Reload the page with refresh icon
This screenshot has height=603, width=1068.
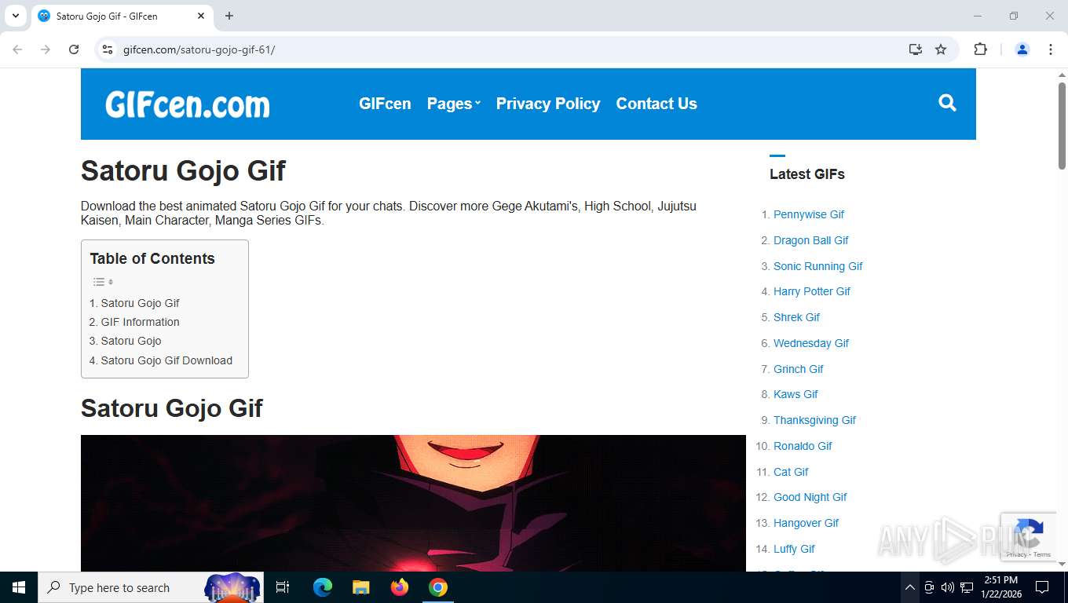(74, 49)
